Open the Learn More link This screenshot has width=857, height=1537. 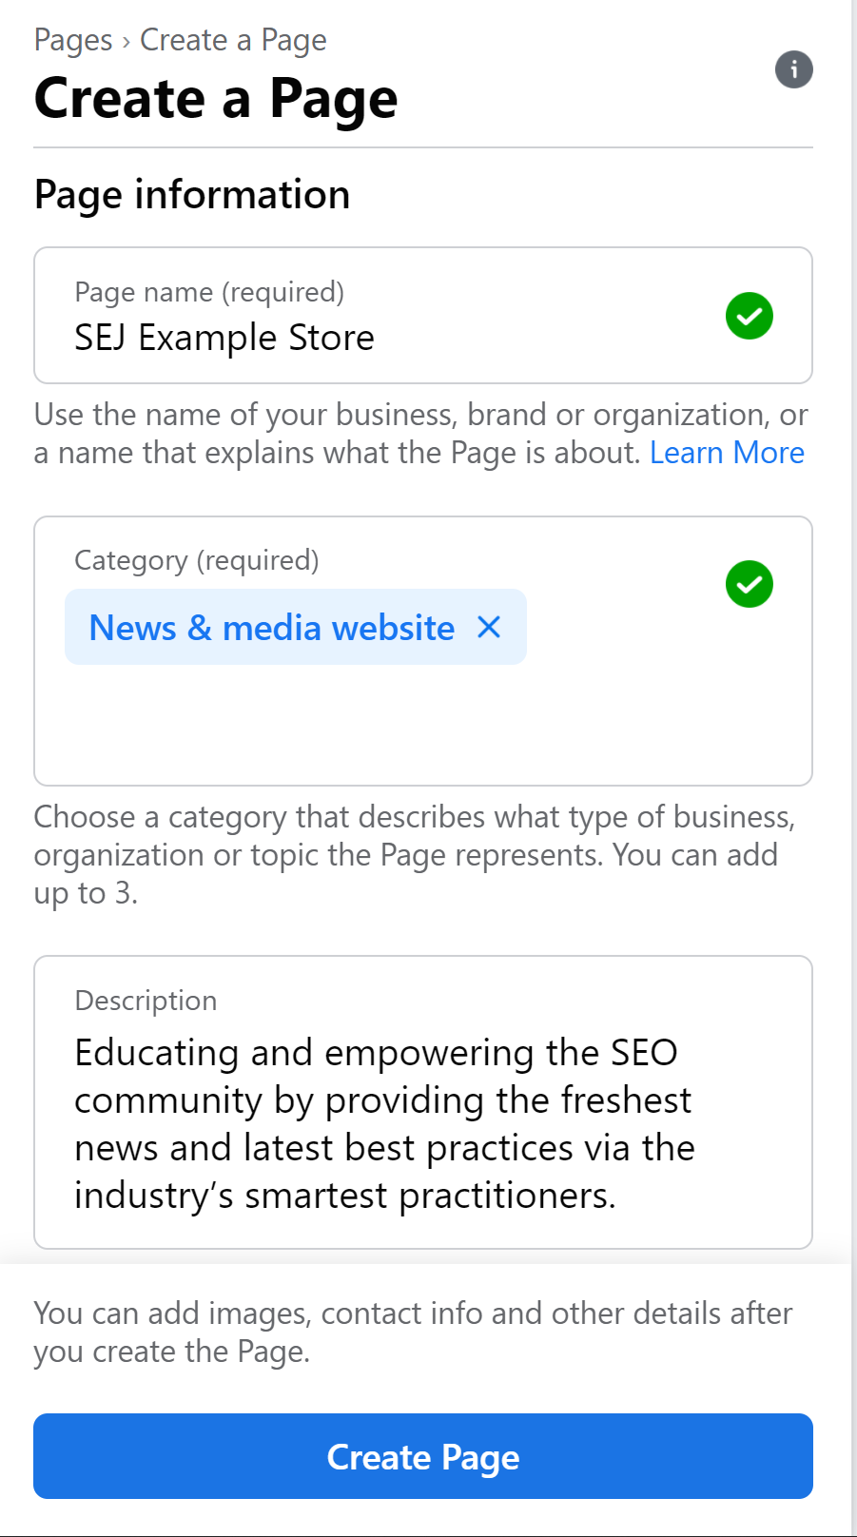[726, 452]
